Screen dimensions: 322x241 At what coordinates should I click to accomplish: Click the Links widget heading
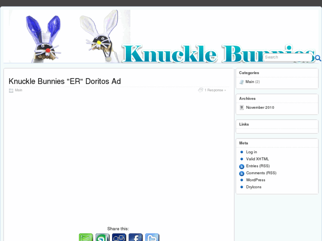coord(244,124)
